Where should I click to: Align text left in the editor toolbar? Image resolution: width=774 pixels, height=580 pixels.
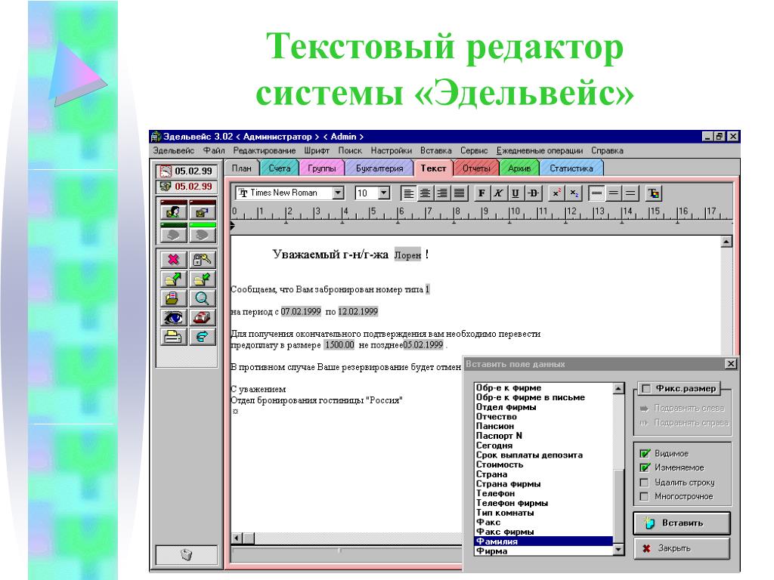408,193
